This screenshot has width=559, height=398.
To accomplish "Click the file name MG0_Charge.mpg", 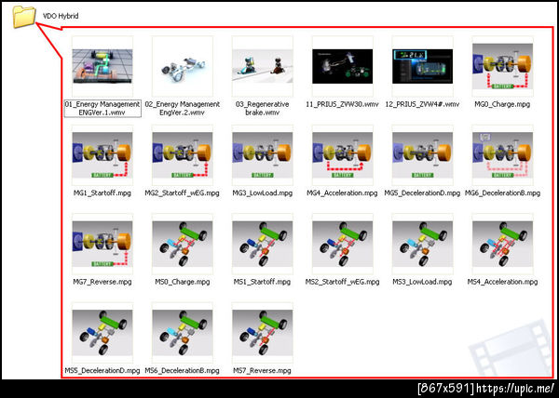I will click(x=502, y=104).
